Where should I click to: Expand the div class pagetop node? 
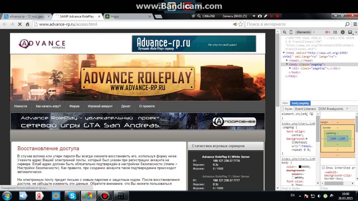(290, 68)
